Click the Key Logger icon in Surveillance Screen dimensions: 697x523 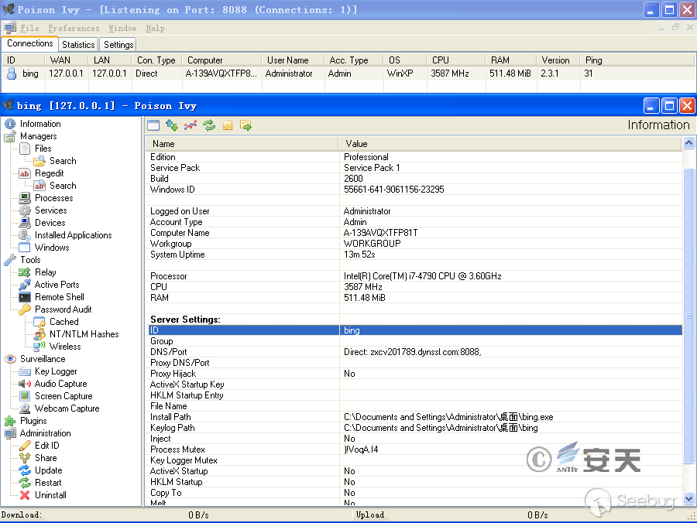click(25, 371)
